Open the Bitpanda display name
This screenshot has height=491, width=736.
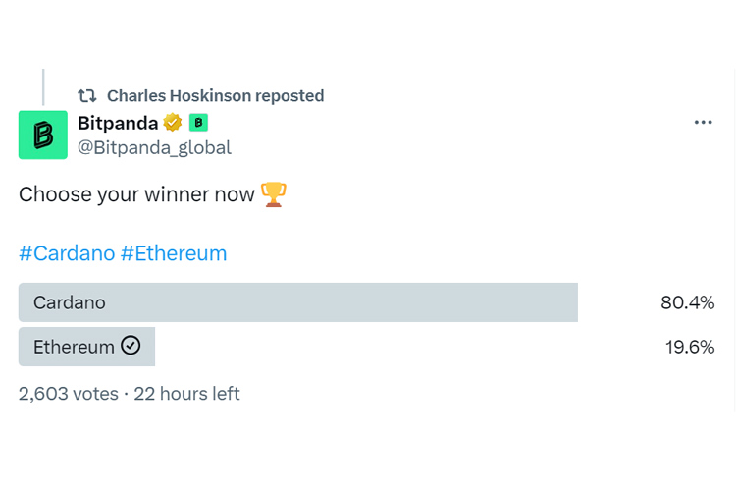pos(117,123)
